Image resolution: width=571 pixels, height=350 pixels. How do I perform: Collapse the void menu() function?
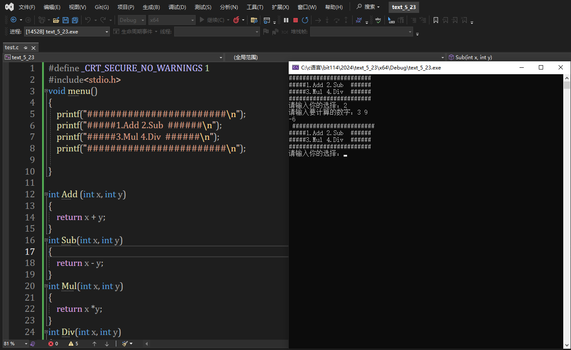click(x=46, y=91)
